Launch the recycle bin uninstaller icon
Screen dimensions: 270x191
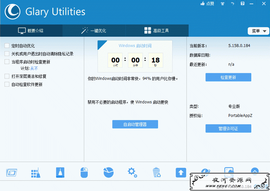(x=157, y=172)
